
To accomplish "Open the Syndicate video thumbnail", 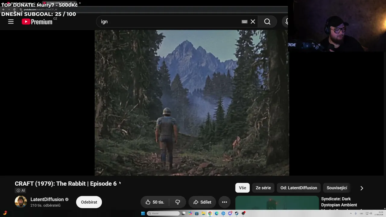I will coord(277,203).
